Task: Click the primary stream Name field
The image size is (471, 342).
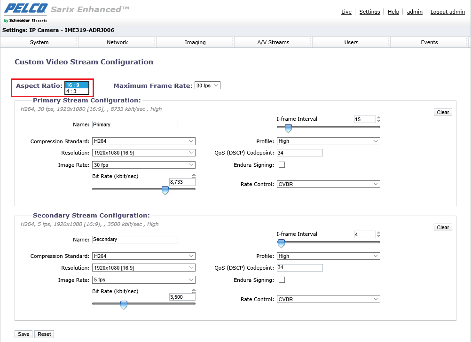Action: tap(135, 124)
